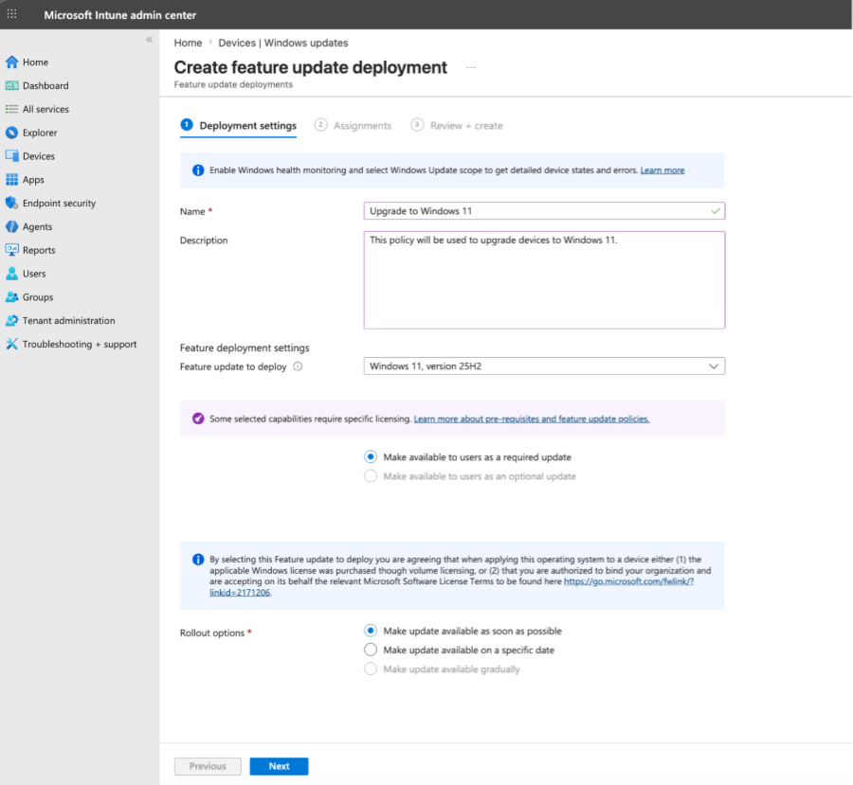Click the Troubleshooting + support tools icon
This screenshot has height=785, width=853.
point(12,344)
